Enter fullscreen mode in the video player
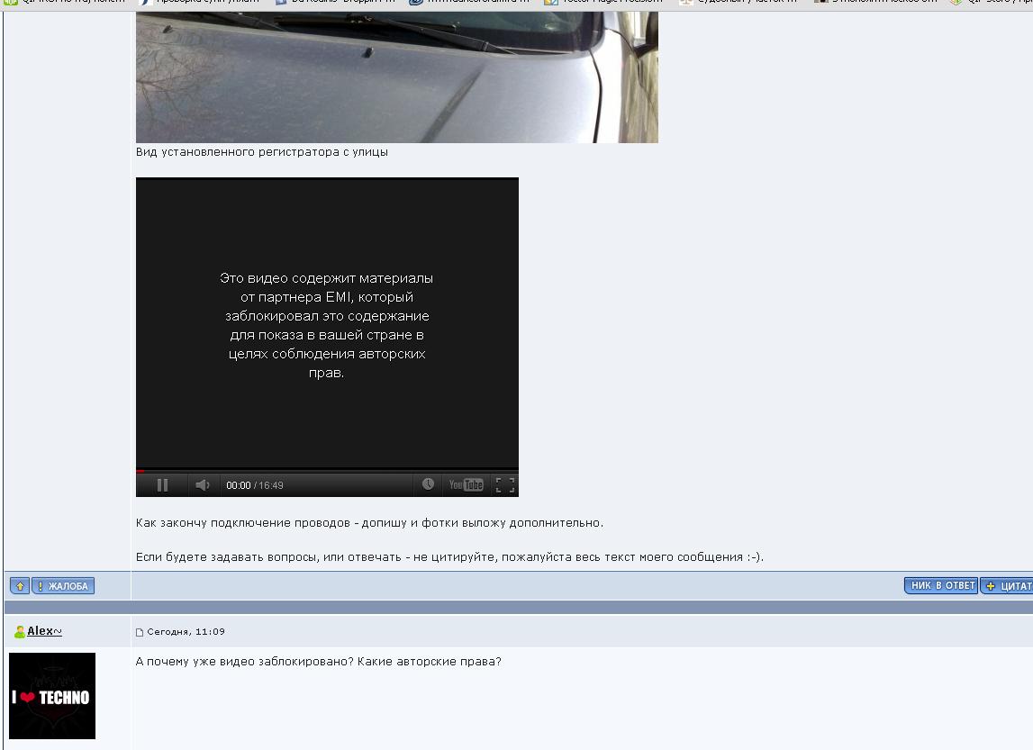Screen dimensions: 1033x750 (505, 485)
